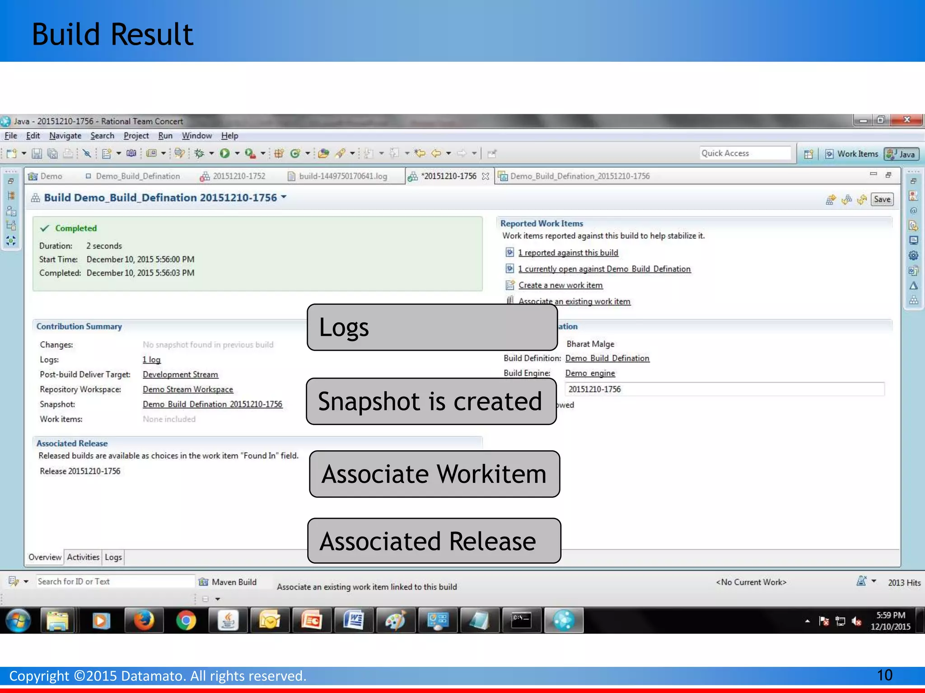Click the Last Edit Location arrow icon

[420, 154]
